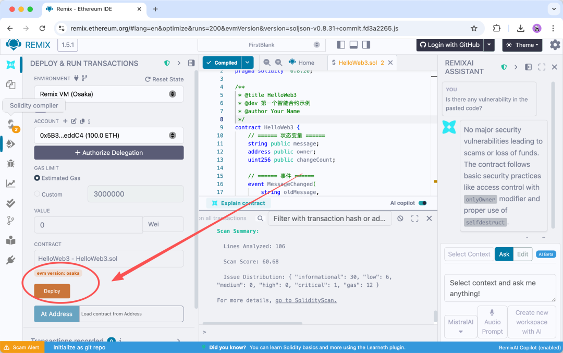Viewport: 563px width, 353px height.
Task: Click Explain contract button
Action: point(238,203)
